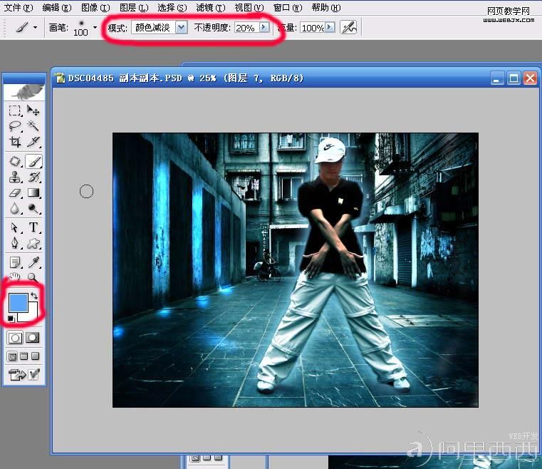Select the Zoom magnifier tool

point(33,277)
